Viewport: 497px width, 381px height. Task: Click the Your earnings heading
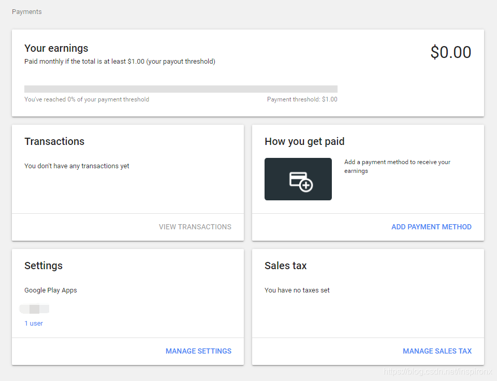[56, 48]
